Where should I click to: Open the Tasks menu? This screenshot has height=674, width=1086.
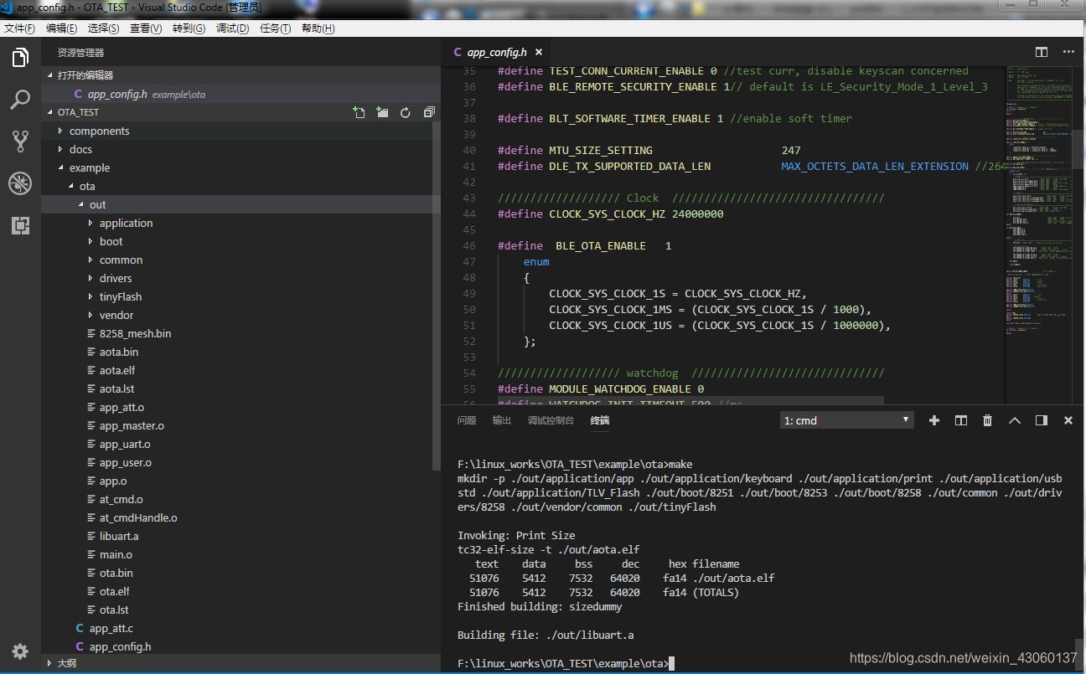click(x=275, y=28)
